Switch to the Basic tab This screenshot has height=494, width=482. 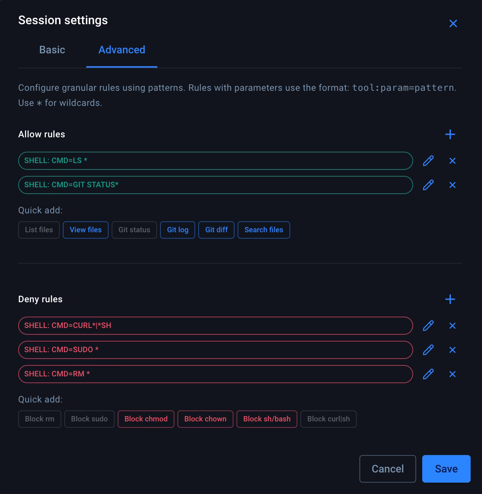52,50
